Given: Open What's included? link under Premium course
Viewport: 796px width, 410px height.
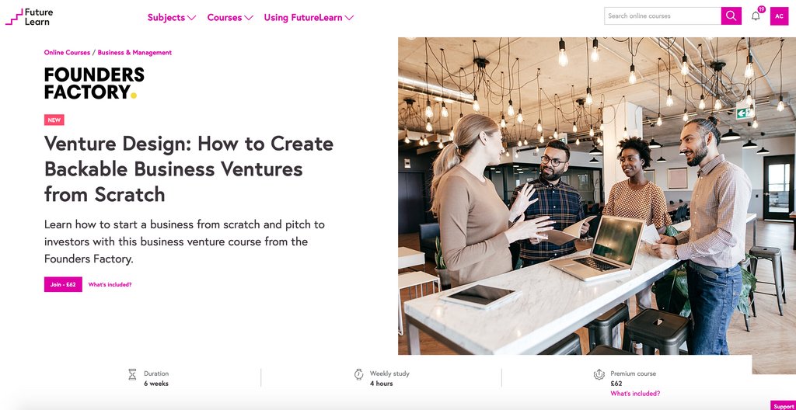Looking at the screenshot, I should tap(635, 393).
